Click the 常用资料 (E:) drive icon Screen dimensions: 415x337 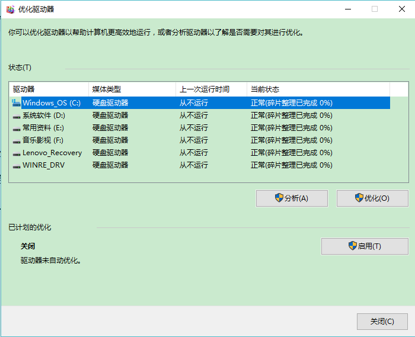[17, 129]
